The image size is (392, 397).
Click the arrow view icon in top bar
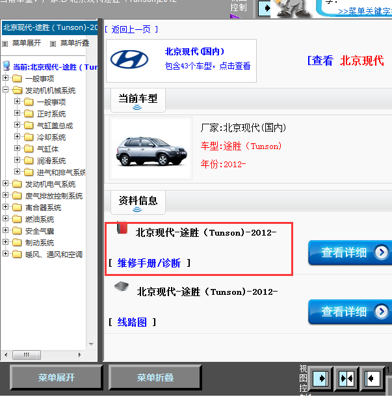click(265, 8)
